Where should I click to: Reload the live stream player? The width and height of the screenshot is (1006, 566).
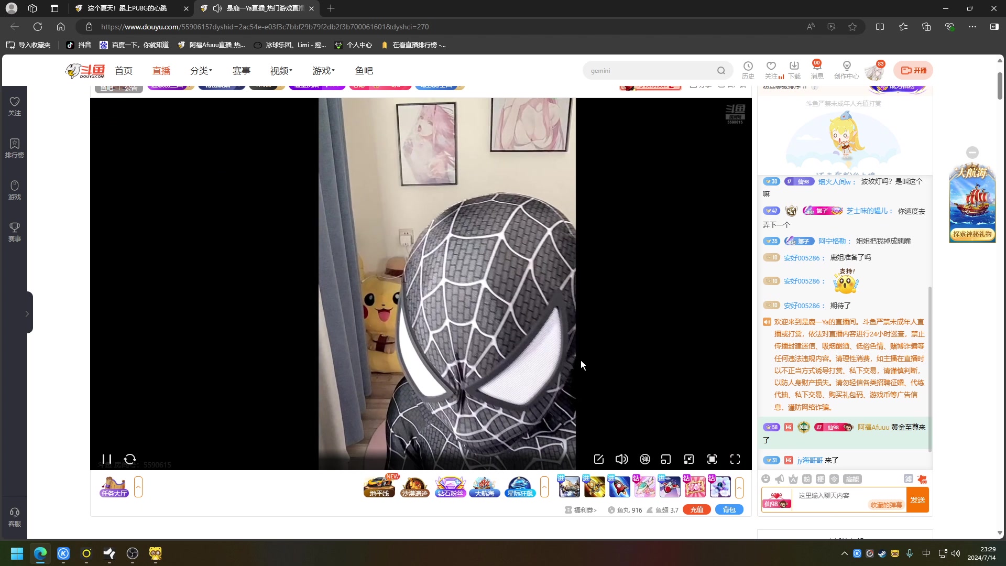click(130, 459)
